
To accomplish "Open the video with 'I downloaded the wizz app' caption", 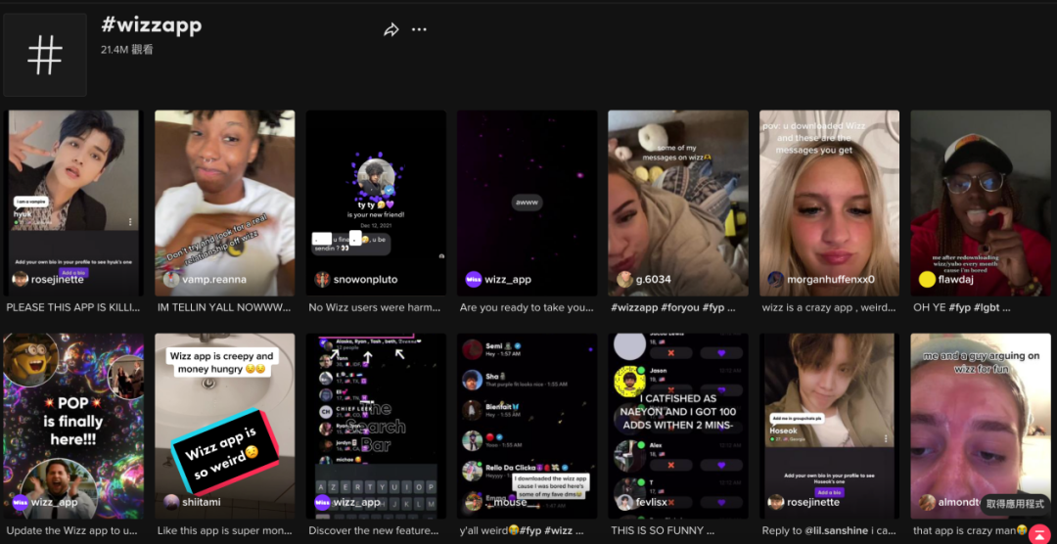I will [528, 426].
